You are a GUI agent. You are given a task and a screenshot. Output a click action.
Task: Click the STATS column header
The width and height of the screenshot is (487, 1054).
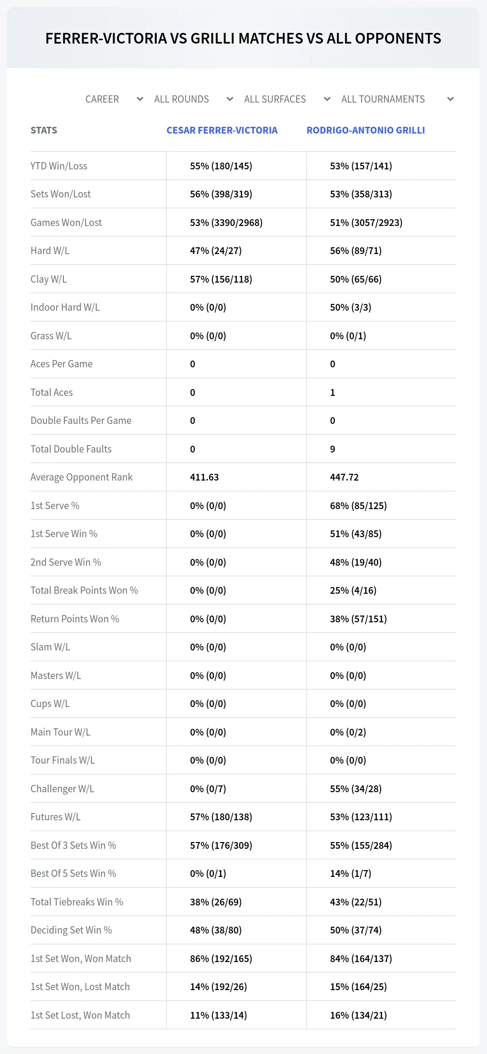pos(44,130)
